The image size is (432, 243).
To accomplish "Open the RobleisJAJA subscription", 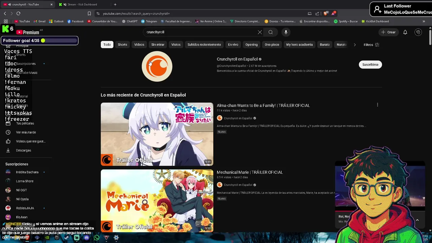I will coord(26,208).
